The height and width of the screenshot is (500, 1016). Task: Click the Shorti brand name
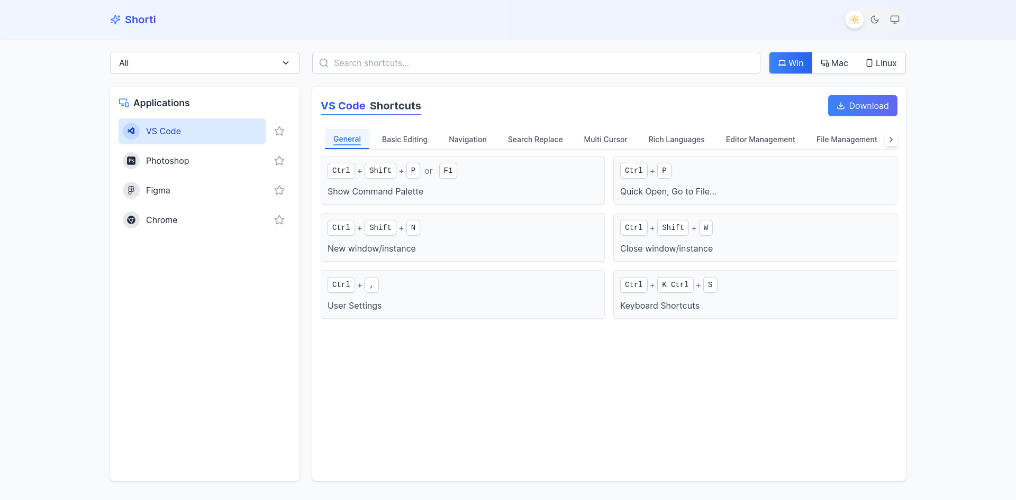(x=140, y=20)
